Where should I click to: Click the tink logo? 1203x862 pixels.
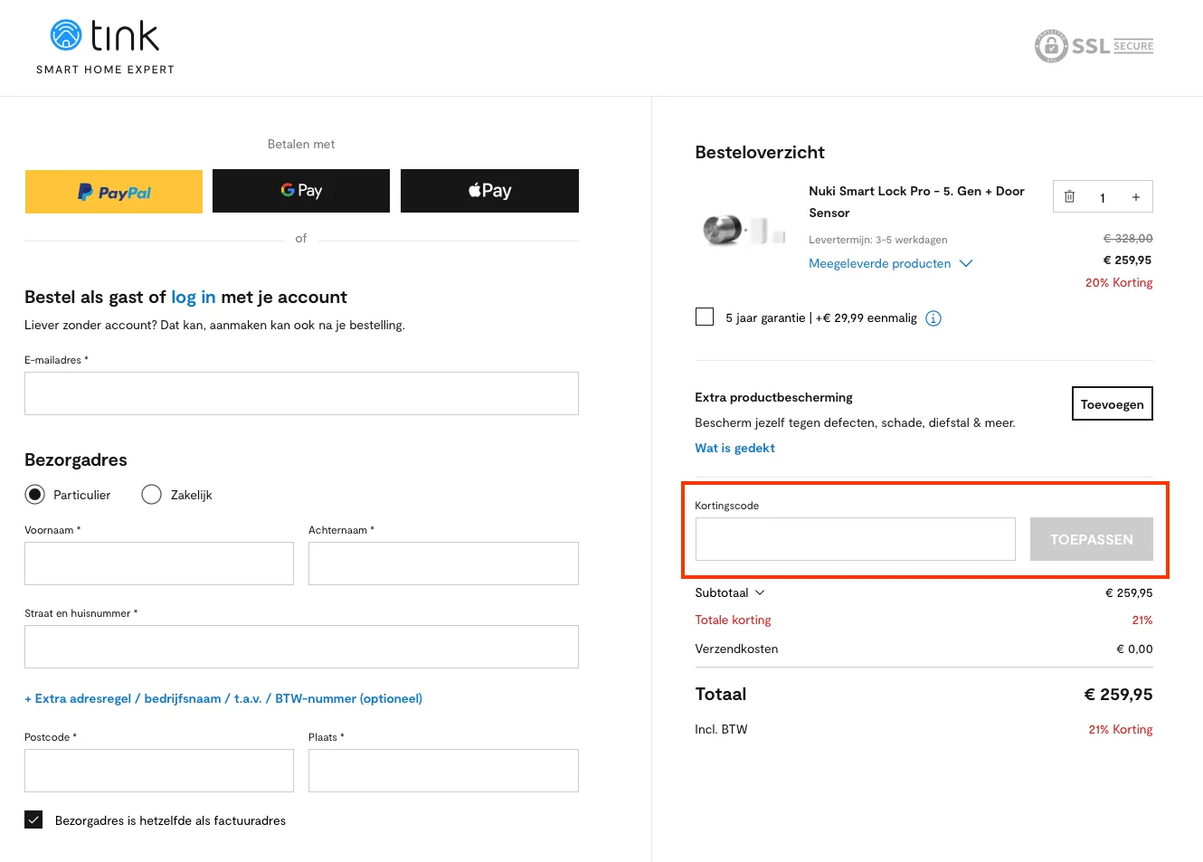pos(105,46)
